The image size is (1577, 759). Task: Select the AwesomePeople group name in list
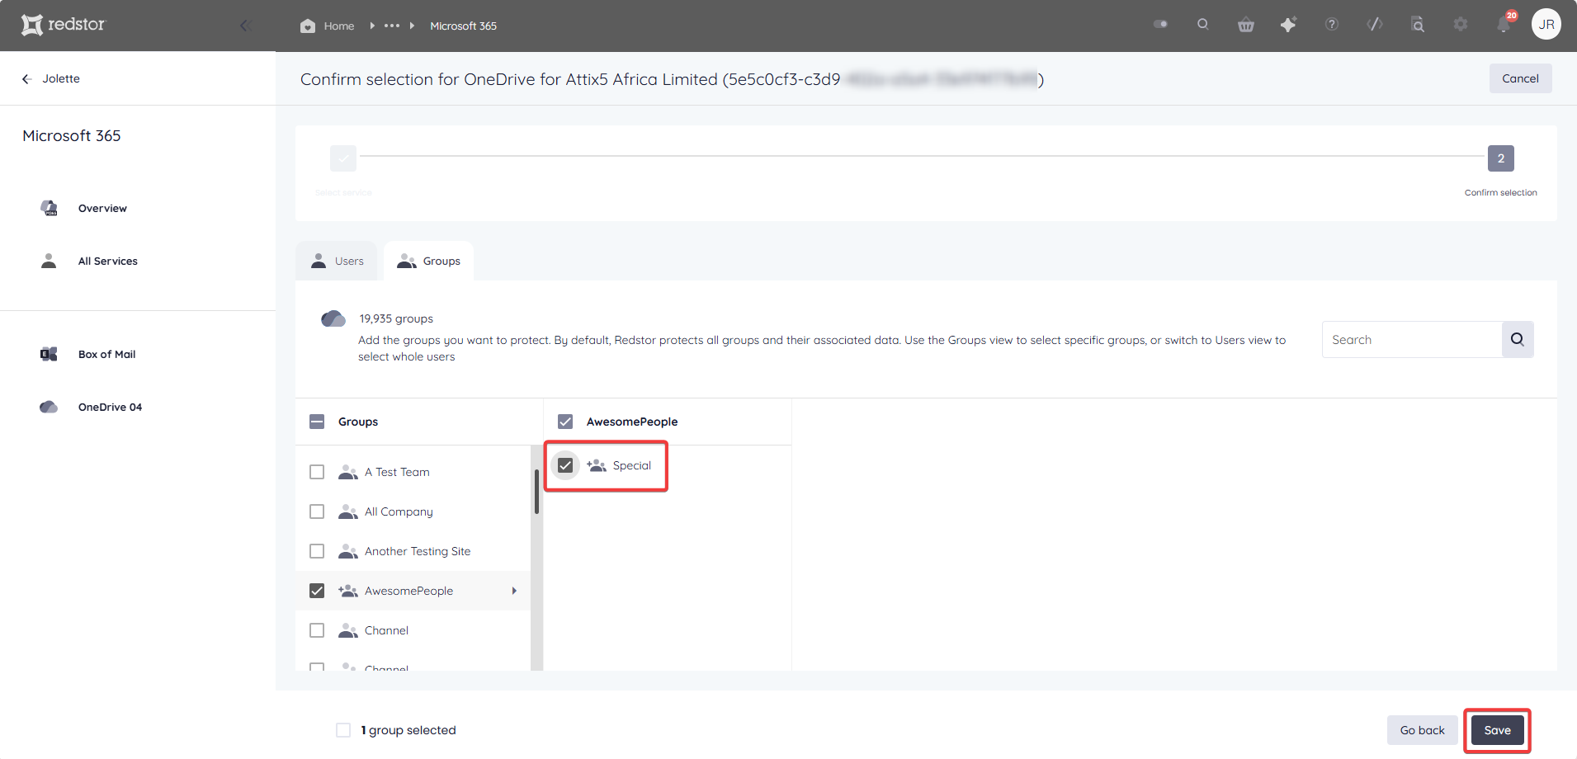point(408,591)
